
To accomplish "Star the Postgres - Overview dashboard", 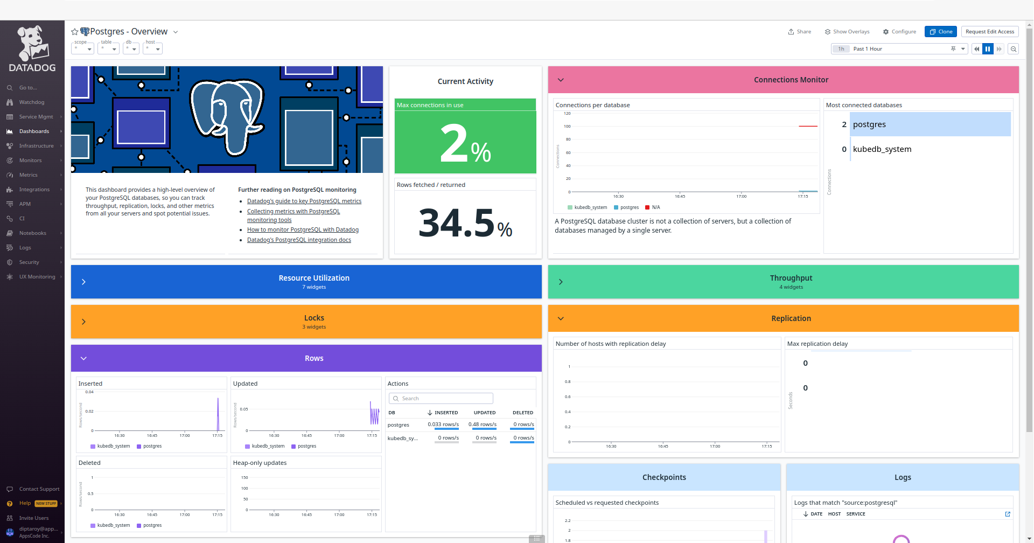I will [74, 31].
